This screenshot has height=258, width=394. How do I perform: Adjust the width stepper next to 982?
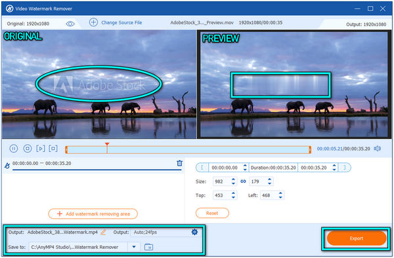tap(233, 181)
